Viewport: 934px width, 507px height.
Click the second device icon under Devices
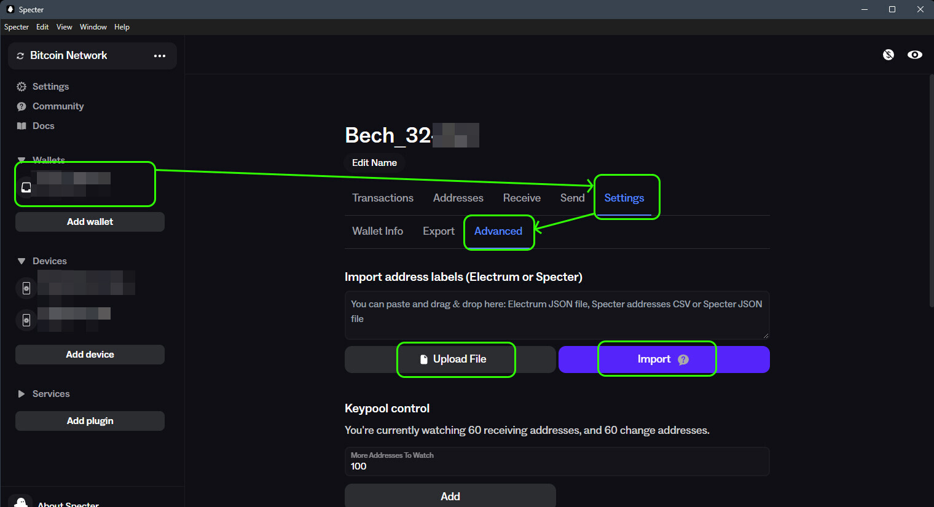pyautogui.click(x=26, y=320)
